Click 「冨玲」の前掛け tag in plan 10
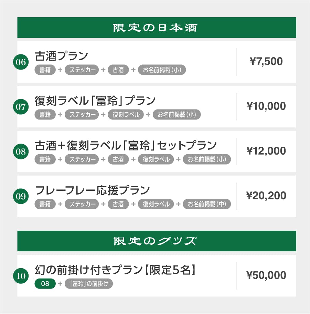 (x=89, y=284)
